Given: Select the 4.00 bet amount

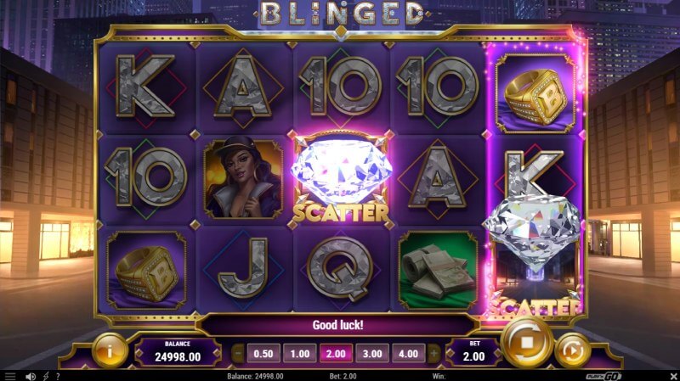Looking at the screenshot, I should click(408, 354).
